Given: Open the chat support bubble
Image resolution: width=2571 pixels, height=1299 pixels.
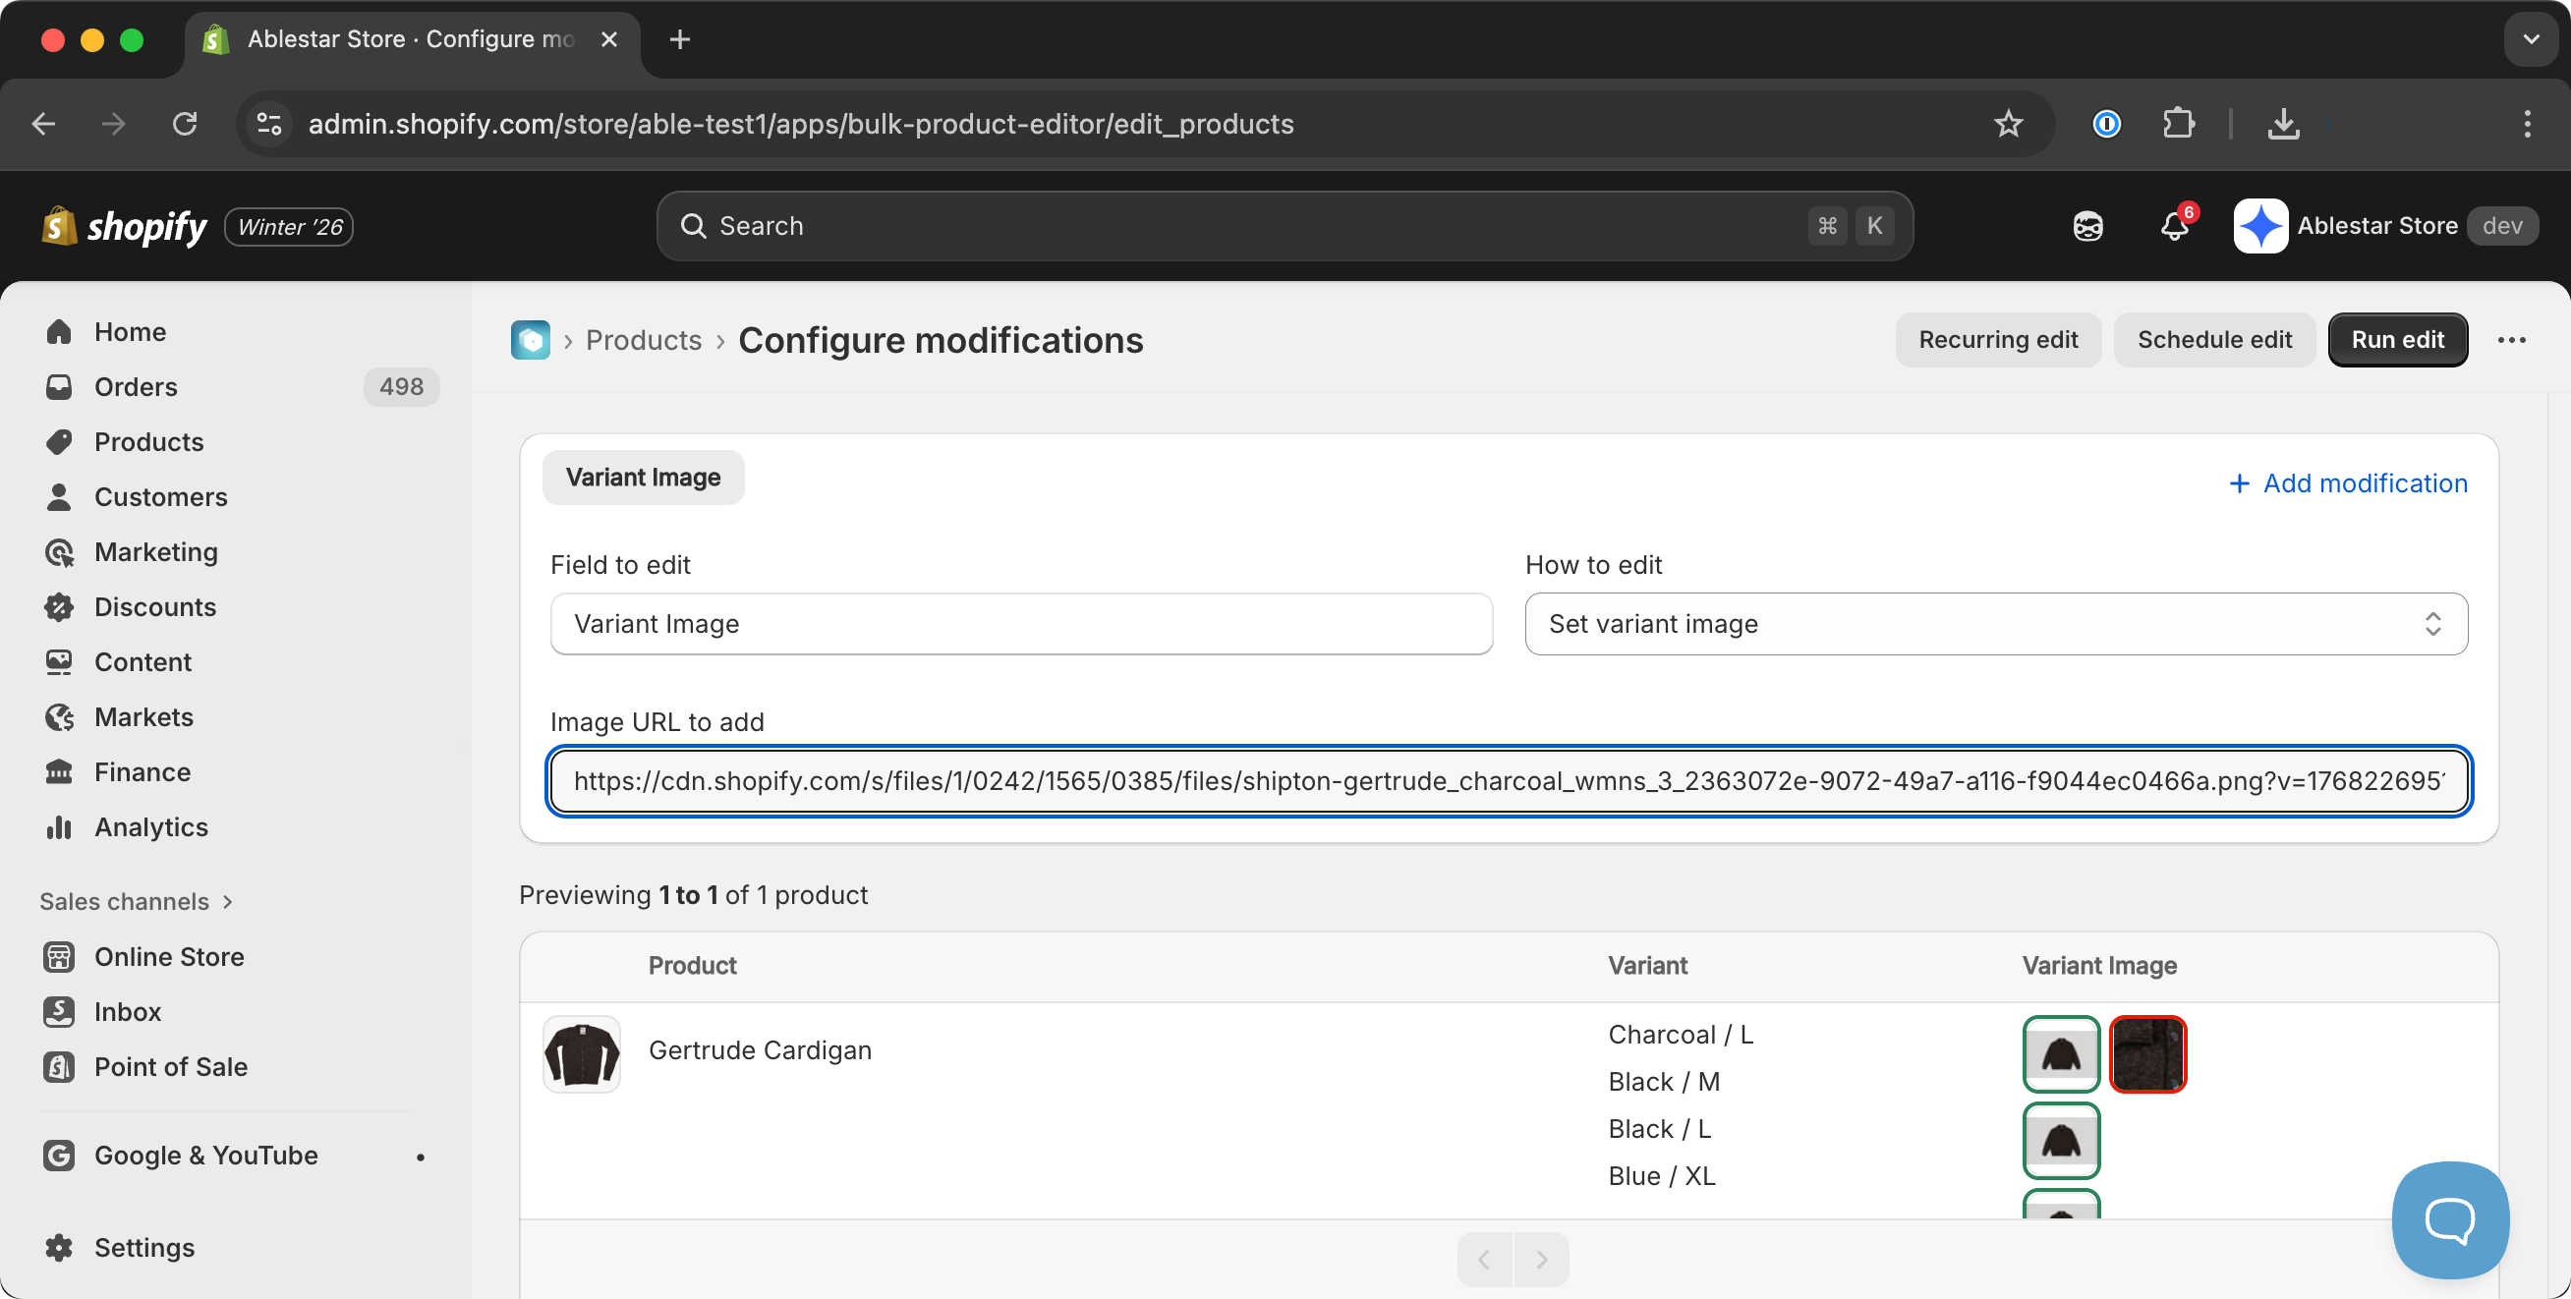Looking at the screenshot, I should (2449, 1218).
